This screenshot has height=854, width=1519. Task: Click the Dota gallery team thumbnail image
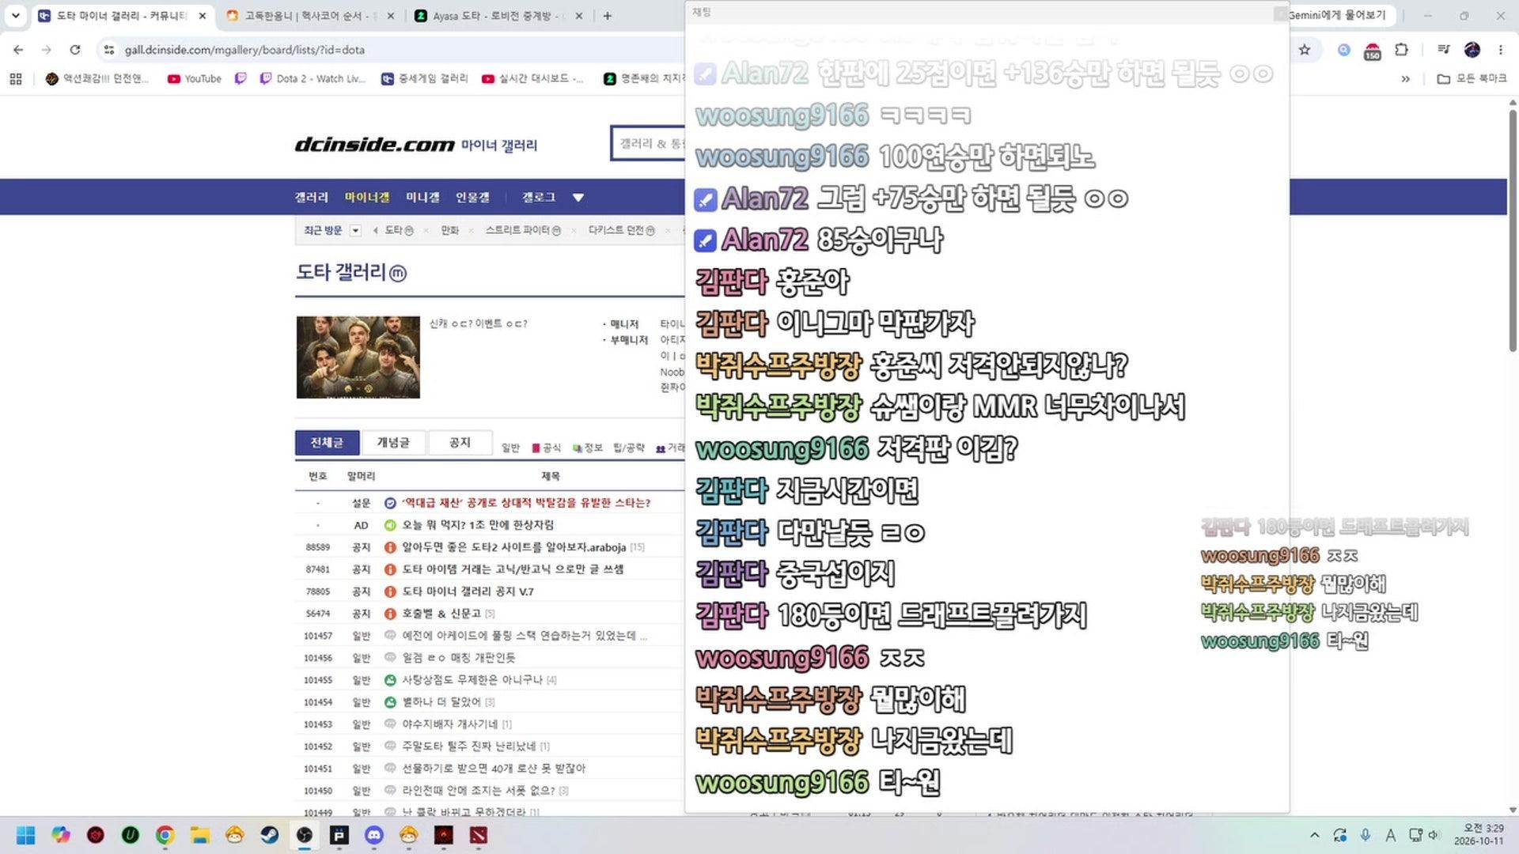pos(358,357)
